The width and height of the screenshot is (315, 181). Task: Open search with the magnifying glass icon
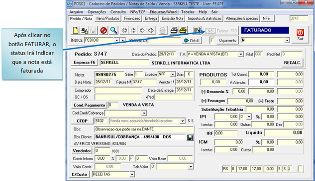(113, 30)
